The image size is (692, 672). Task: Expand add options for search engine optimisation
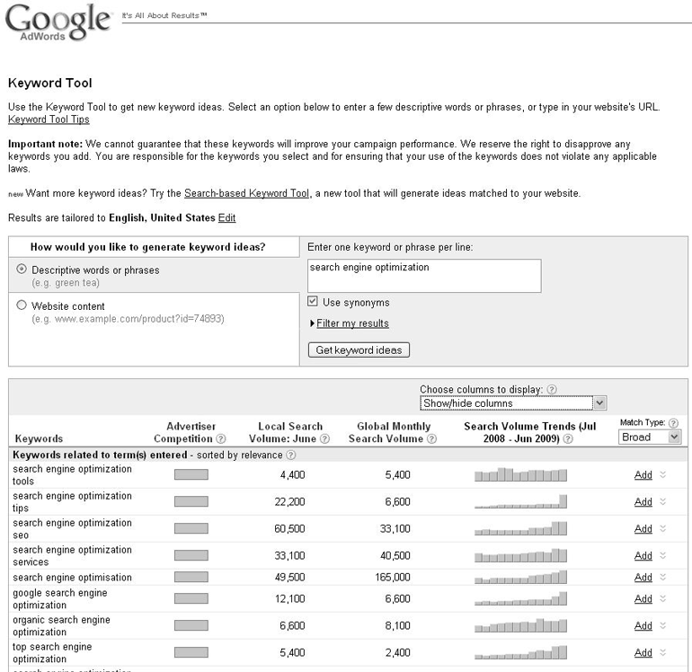(x=663, y=577)
